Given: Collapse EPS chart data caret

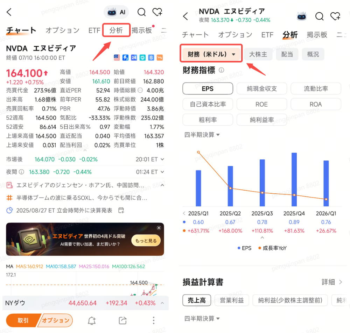Looking at the screenshot, I should [x=262, y=238].
